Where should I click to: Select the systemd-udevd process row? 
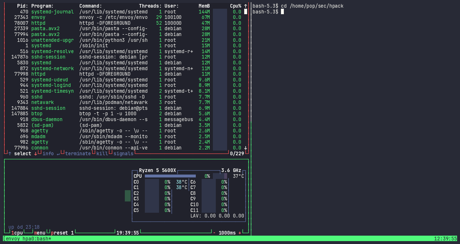click(124, 80)
